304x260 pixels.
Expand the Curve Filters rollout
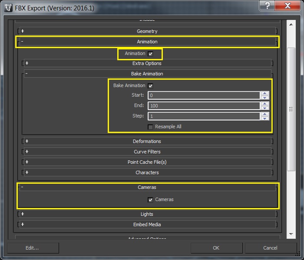(x=147, y=152)
